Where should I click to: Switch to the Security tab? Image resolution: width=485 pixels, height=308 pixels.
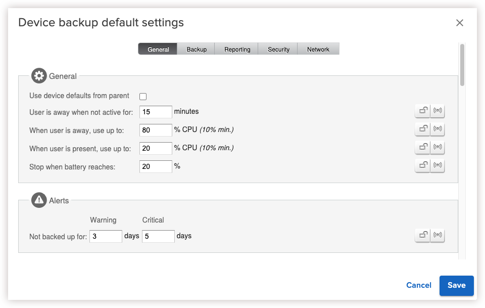point(277,49)
